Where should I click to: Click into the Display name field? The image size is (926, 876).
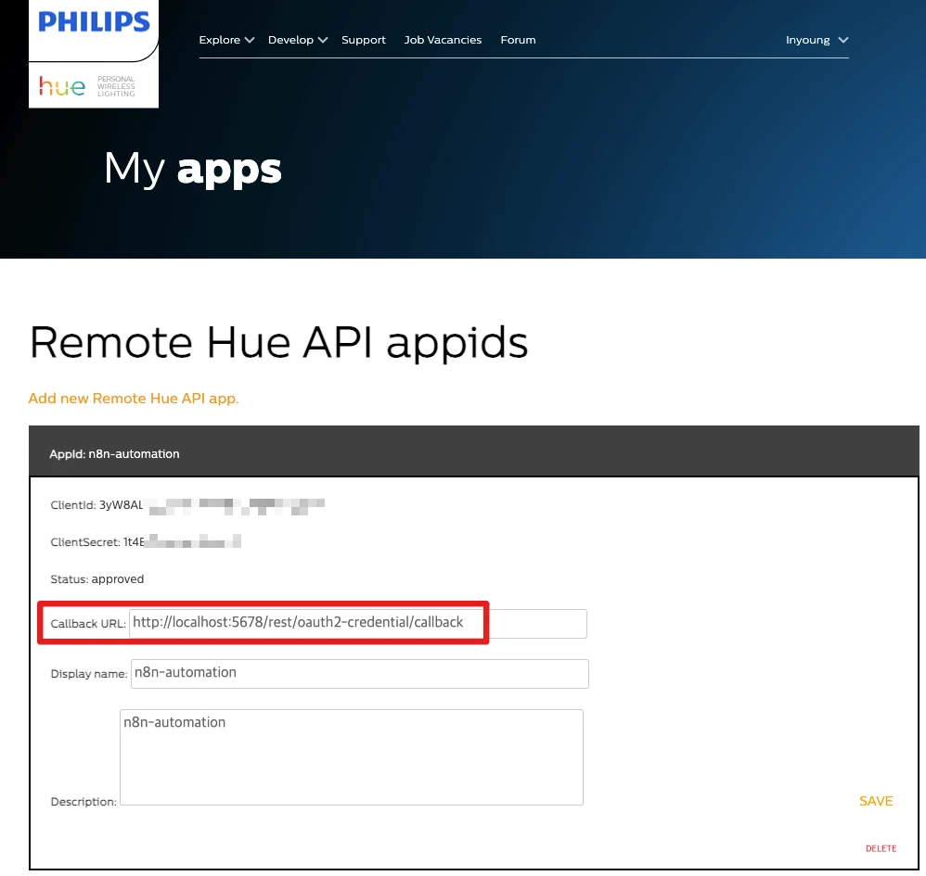coord(360,674)
